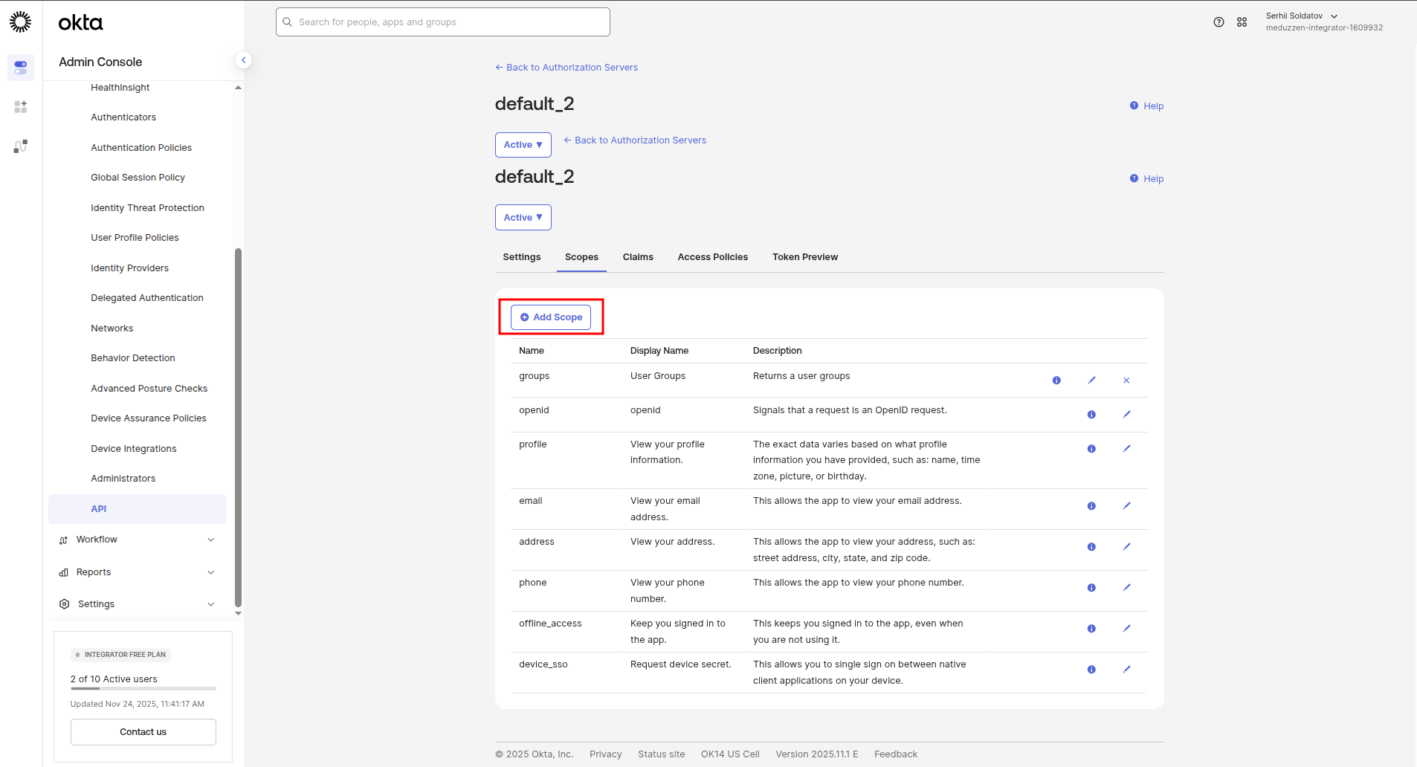
Task: Edit the phone scope
Action: click(x=1126, y=588)
